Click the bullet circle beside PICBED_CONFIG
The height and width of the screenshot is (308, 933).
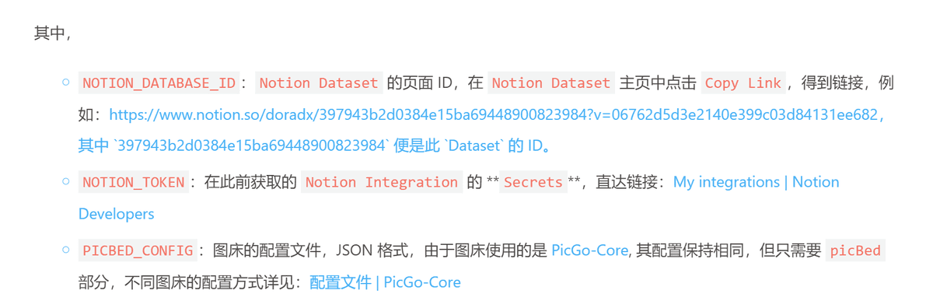66,250
